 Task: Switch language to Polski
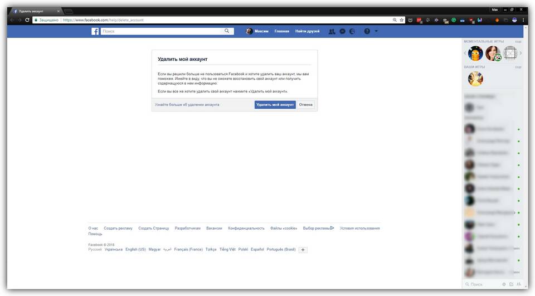click(244, 250)
